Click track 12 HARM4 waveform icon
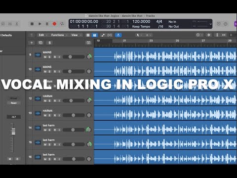This screenshot has height=178, width=237. point(38,98)
